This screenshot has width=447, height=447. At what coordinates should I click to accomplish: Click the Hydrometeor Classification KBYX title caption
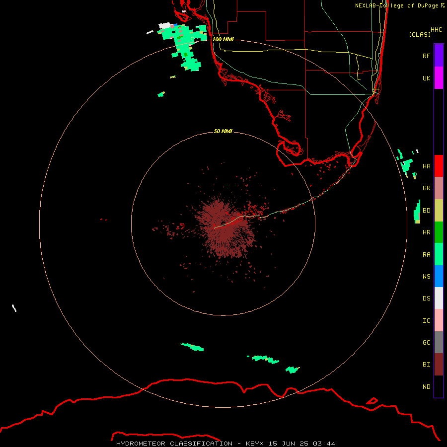(225, 444)
